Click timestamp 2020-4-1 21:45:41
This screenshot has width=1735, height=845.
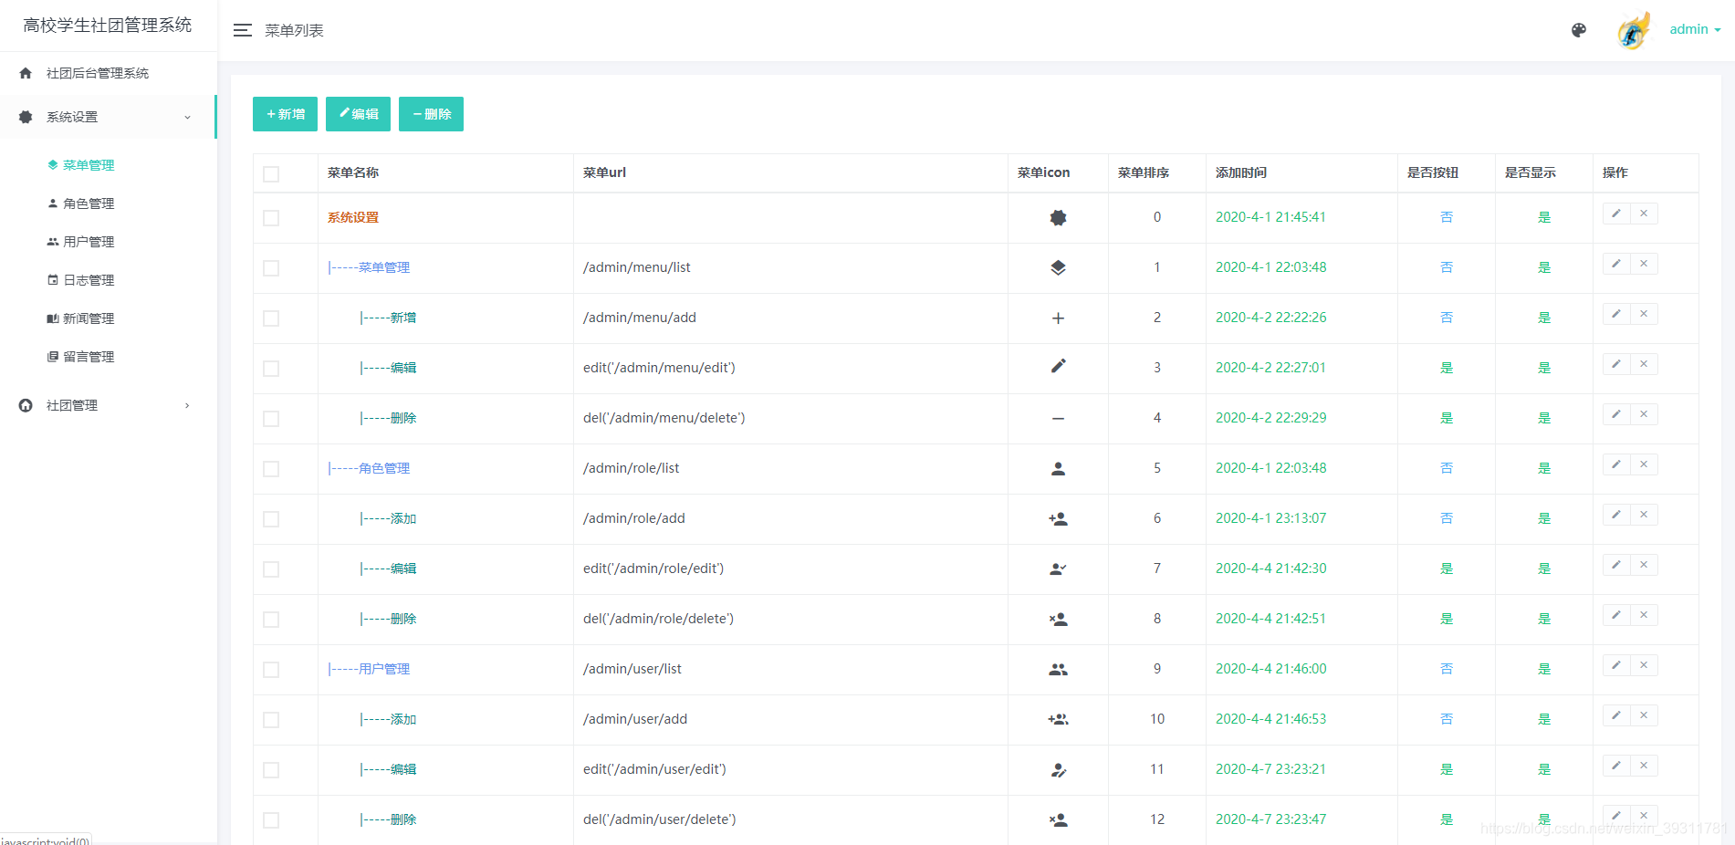(1270, 217)
